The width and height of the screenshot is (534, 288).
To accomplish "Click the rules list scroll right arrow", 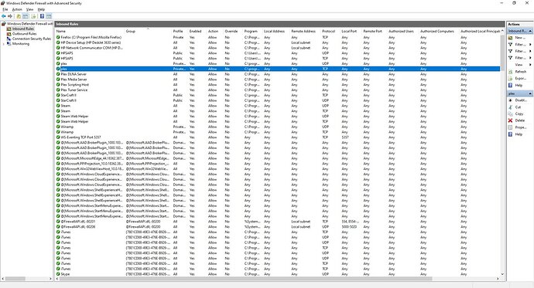I will 498,279.
